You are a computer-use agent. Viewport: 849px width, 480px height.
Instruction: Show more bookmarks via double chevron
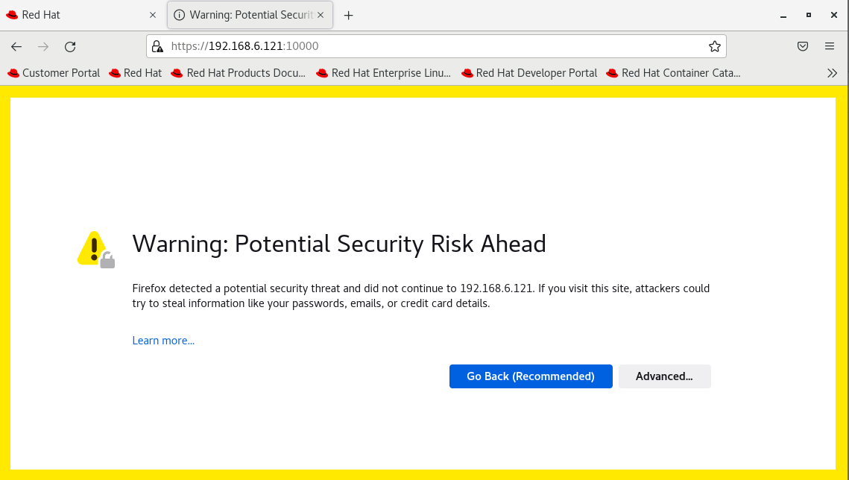[x=832, y=73]
